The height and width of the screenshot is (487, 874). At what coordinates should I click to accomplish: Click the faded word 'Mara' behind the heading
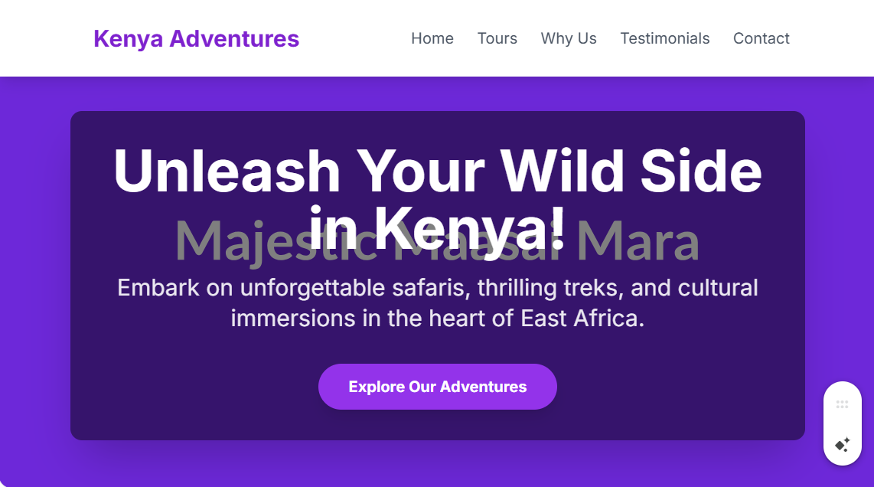coord(638,243)
